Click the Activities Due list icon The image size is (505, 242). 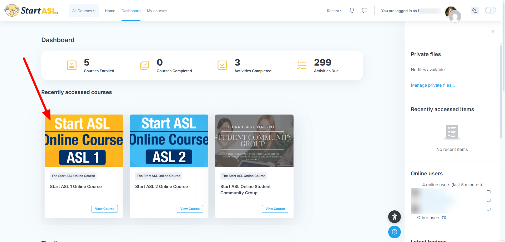tap(302, 65)
